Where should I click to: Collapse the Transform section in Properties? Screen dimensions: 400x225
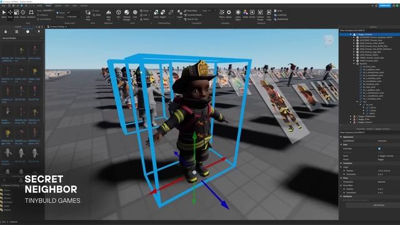[x=341, y=163]
